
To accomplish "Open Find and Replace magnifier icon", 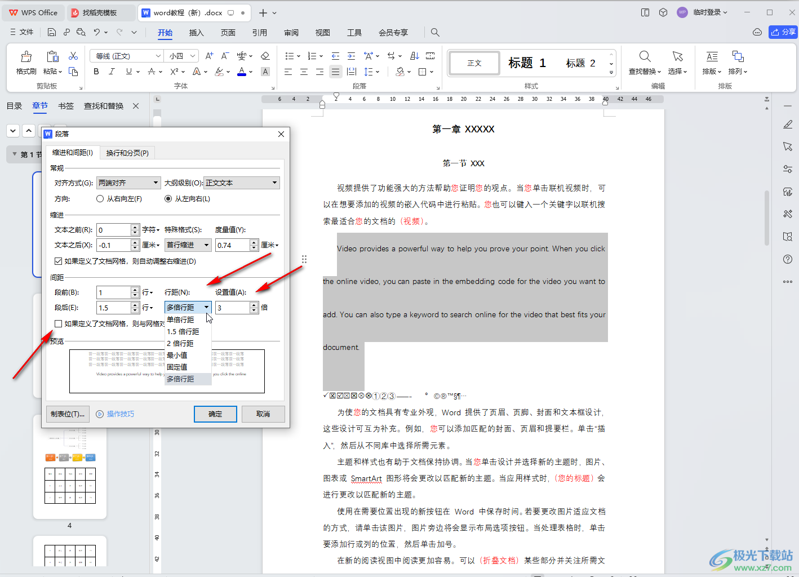I will pos(645,56).
